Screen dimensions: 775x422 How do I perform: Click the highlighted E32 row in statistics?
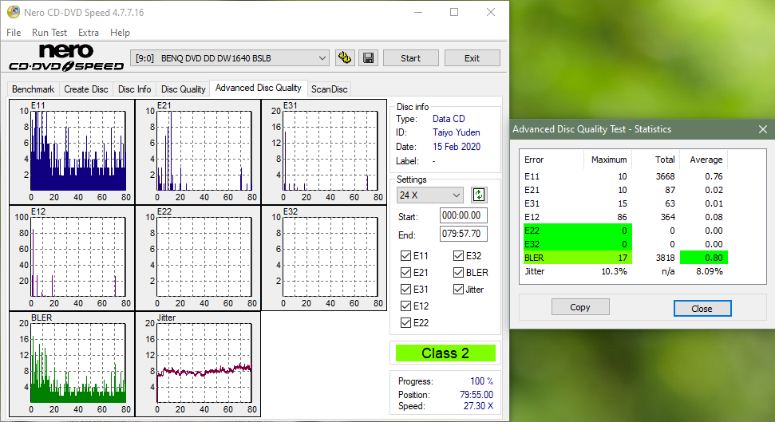pyautogui.click(x=626, y=244)
